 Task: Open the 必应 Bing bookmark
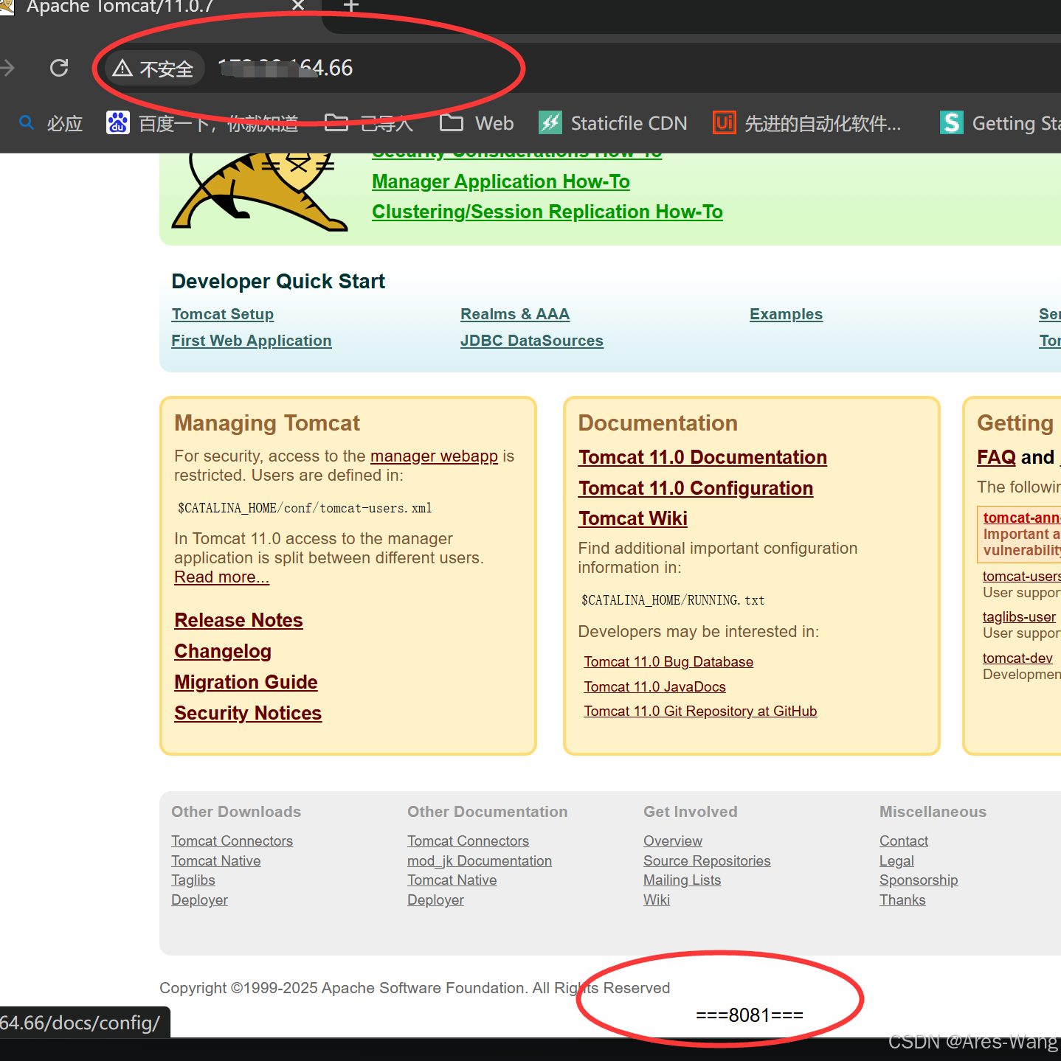pyautogui.click(x=51, y=123)
